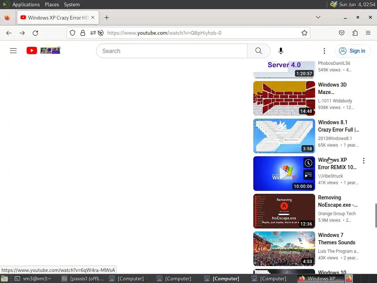
Task: Add Windows XP Error REMIX to Watch later
Action: coord(308,163)
